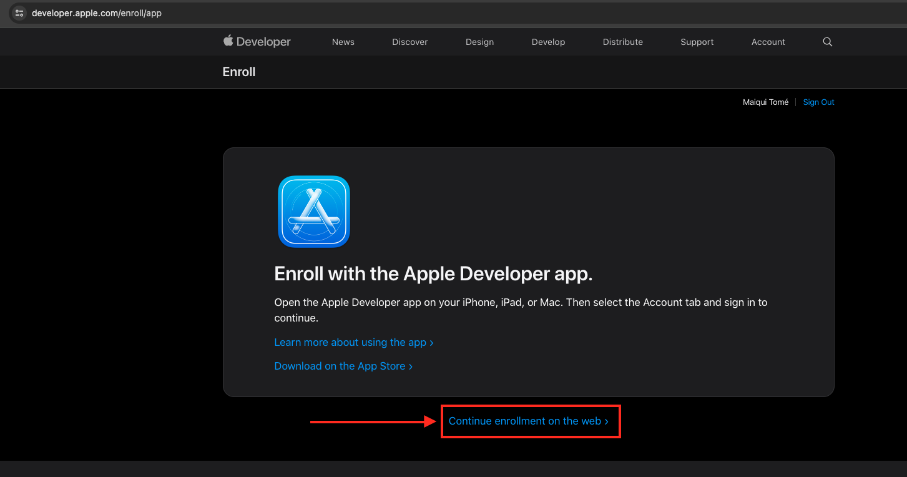This screenshot has width=907, height=477.
Task: Click the Sign Out link
Action: (818, 102)
